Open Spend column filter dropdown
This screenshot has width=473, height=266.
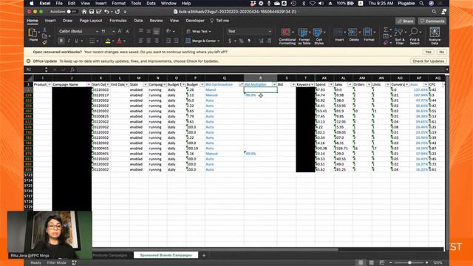click(331, 85)
